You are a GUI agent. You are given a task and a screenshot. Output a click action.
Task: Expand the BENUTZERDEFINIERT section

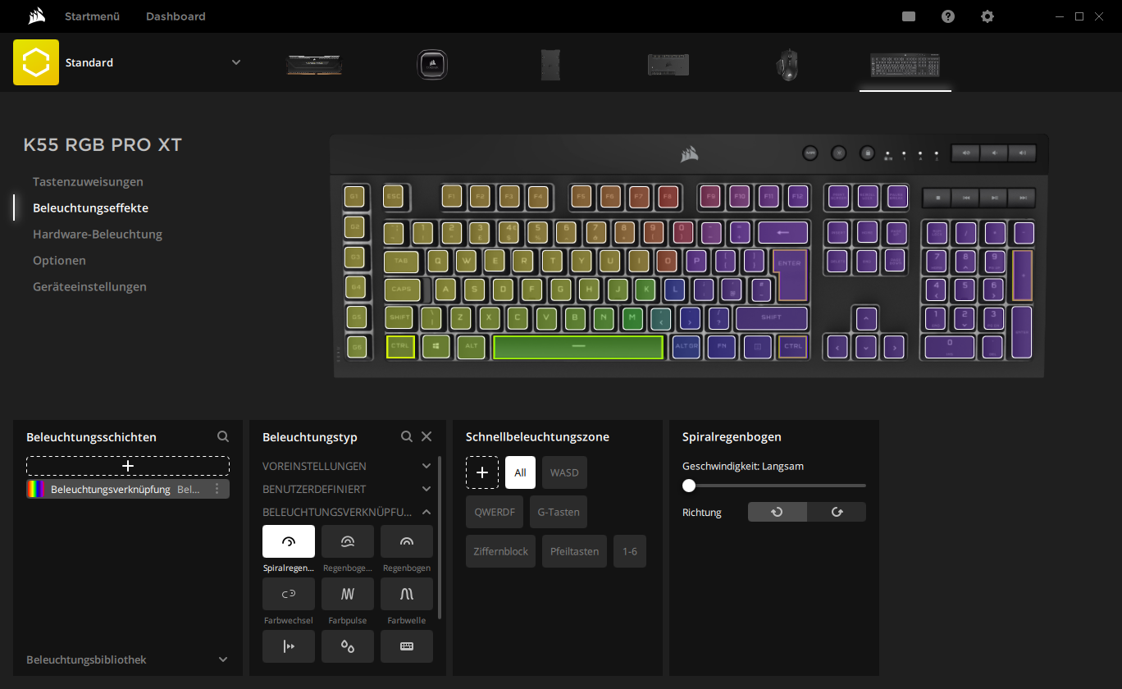426,489
